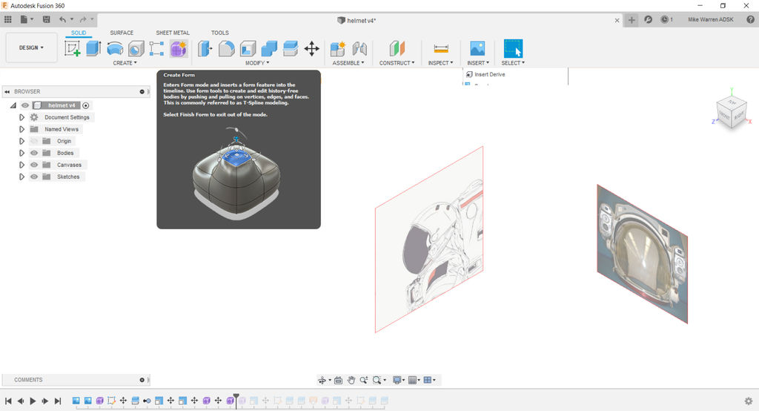The width and height of the screenshot is (759, 411).
Task: Open the Job Status clock icon
Action: tap(665, 19)
